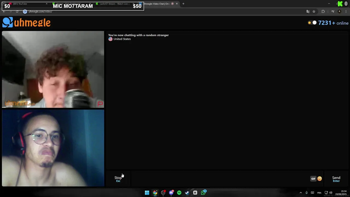Click your own webcam preview
Screen dimensions: 350x197
pyautogui.click(x=53, y=148)
